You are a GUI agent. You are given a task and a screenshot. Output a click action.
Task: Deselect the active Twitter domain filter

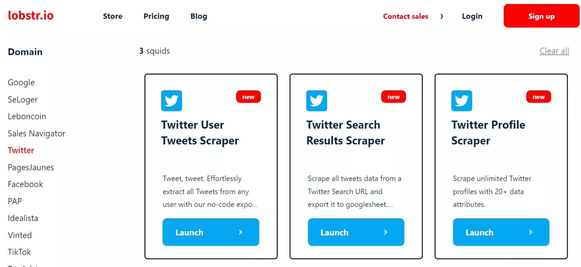[x=21, y=150]
